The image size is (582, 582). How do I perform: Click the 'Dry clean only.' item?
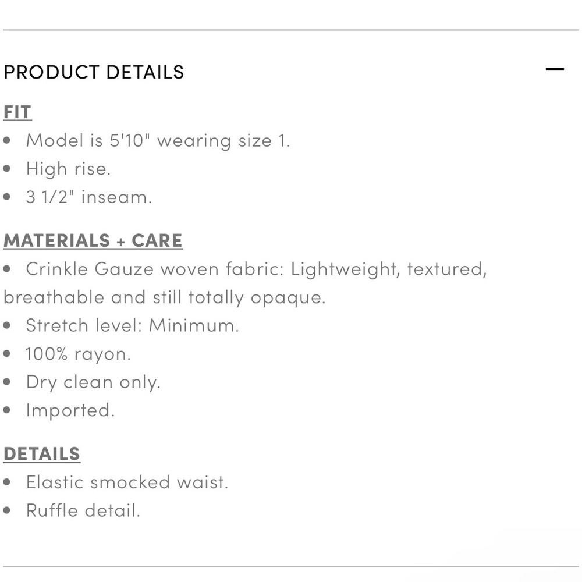pos(93,382)
